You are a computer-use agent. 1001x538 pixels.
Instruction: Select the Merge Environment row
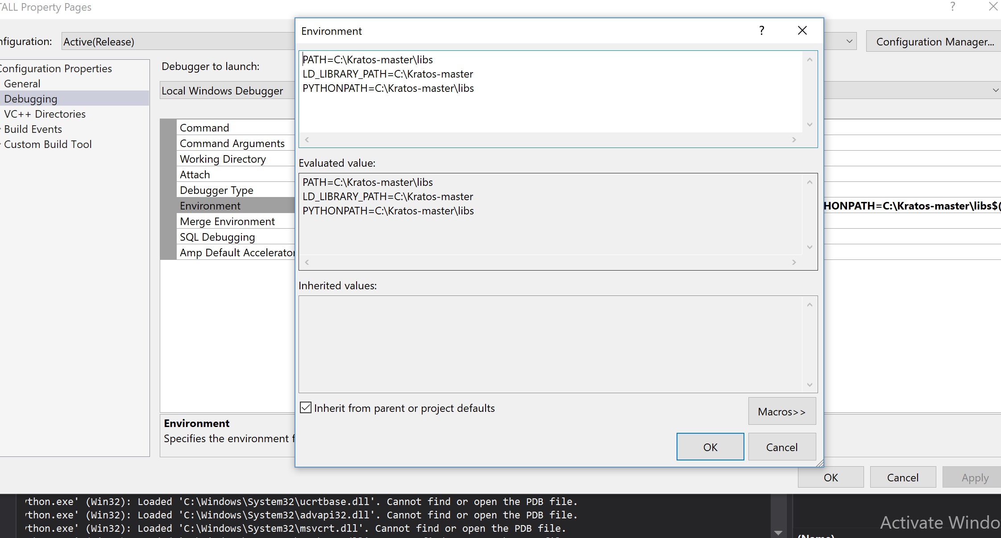(227, 221)
